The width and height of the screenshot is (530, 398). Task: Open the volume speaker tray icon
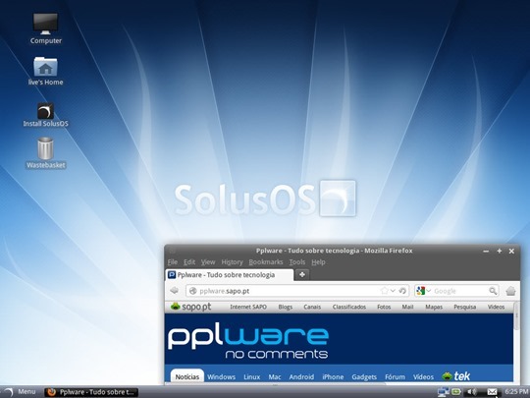coord(471,392)
